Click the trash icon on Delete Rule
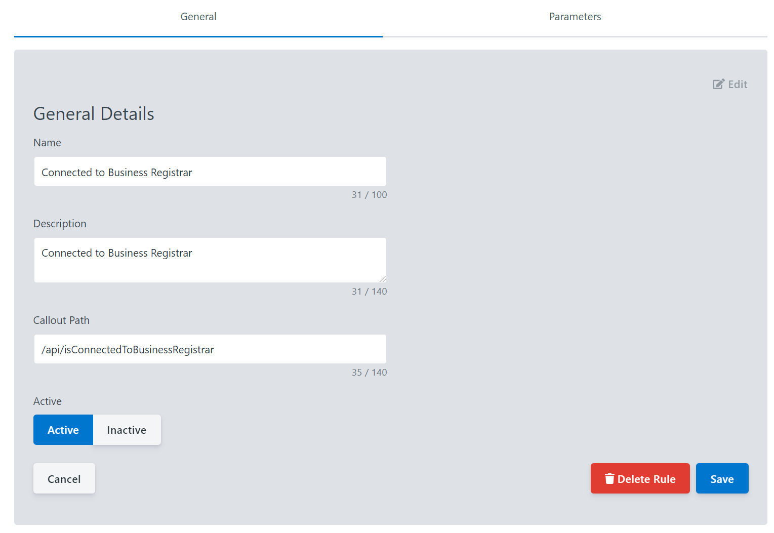774x533 pixels. (609, 479)
